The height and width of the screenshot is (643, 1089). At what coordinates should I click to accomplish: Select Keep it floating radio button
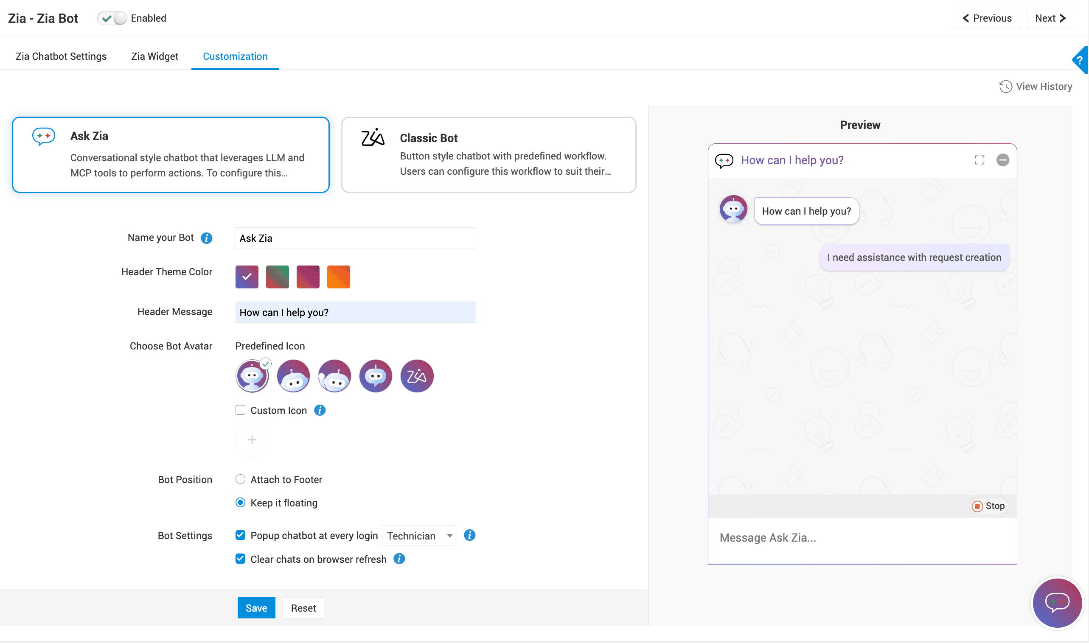click(241, 503)
